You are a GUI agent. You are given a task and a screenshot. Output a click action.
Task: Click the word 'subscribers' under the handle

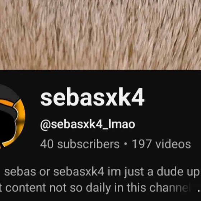tap(88, 144)
